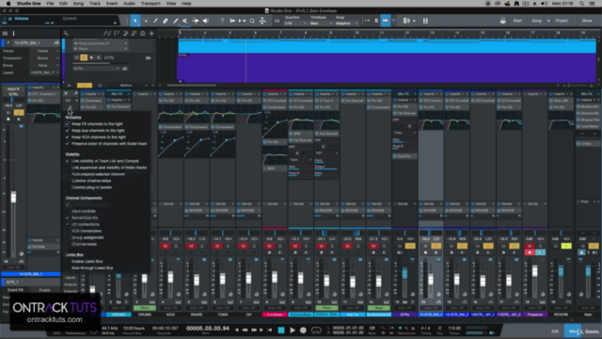The height and width of the screenshot is (339, 602).
Task: Select the Range tool
Action: (146, 21)
